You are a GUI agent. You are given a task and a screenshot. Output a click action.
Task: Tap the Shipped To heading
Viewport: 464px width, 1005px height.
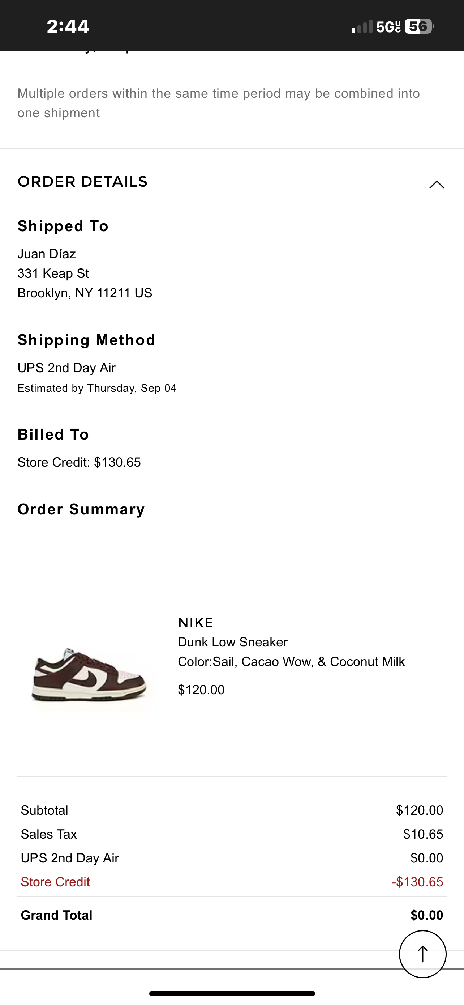63,226
